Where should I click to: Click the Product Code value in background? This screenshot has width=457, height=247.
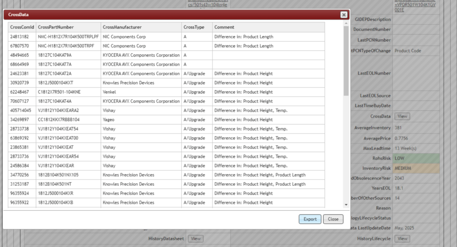pyautogui.click(x=408, y=51)
